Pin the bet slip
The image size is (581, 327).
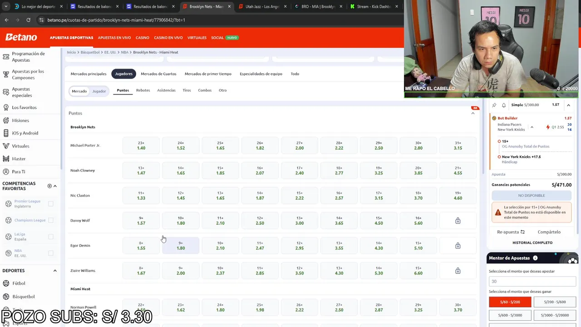coord(494,105)
